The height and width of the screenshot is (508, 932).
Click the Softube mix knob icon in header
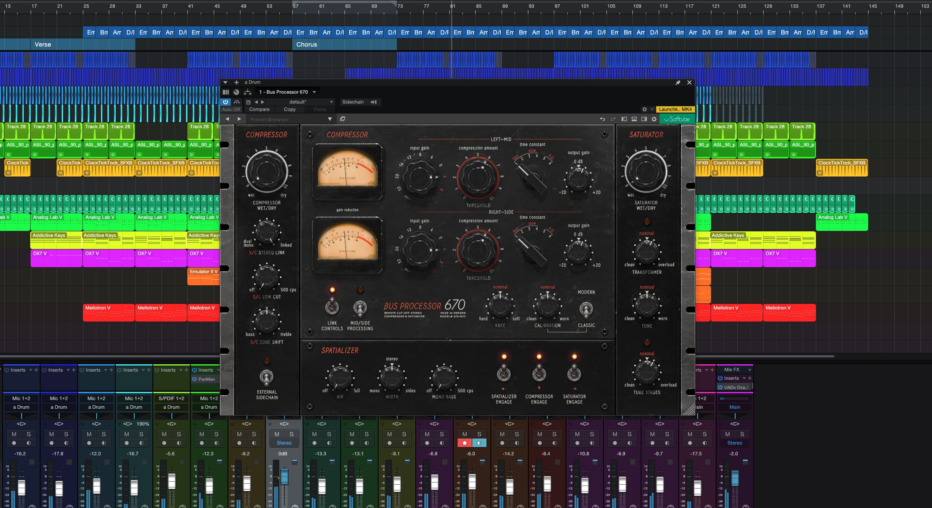236,92
